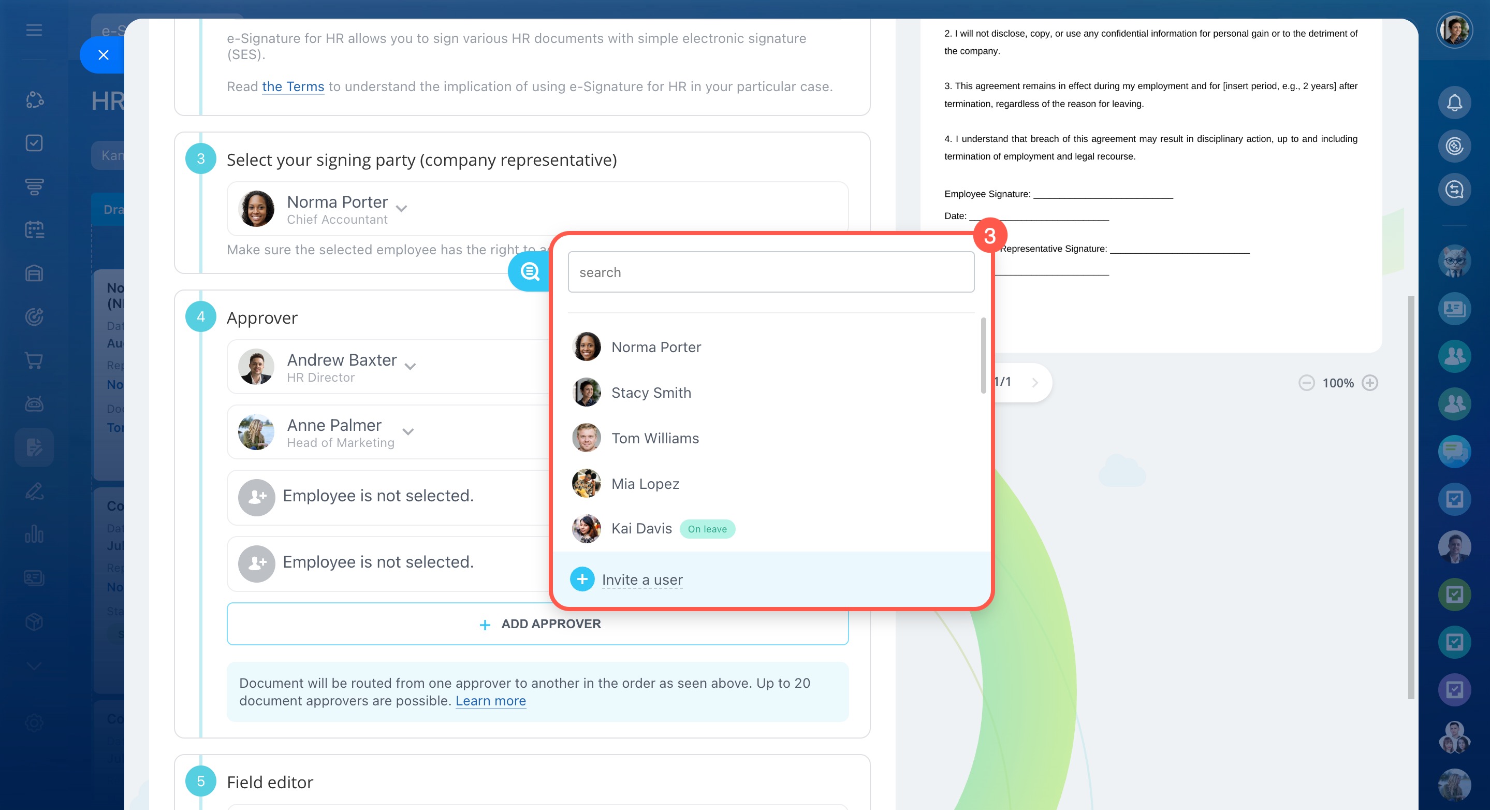Click Anne Palmer's avatar in approver row

256,431
